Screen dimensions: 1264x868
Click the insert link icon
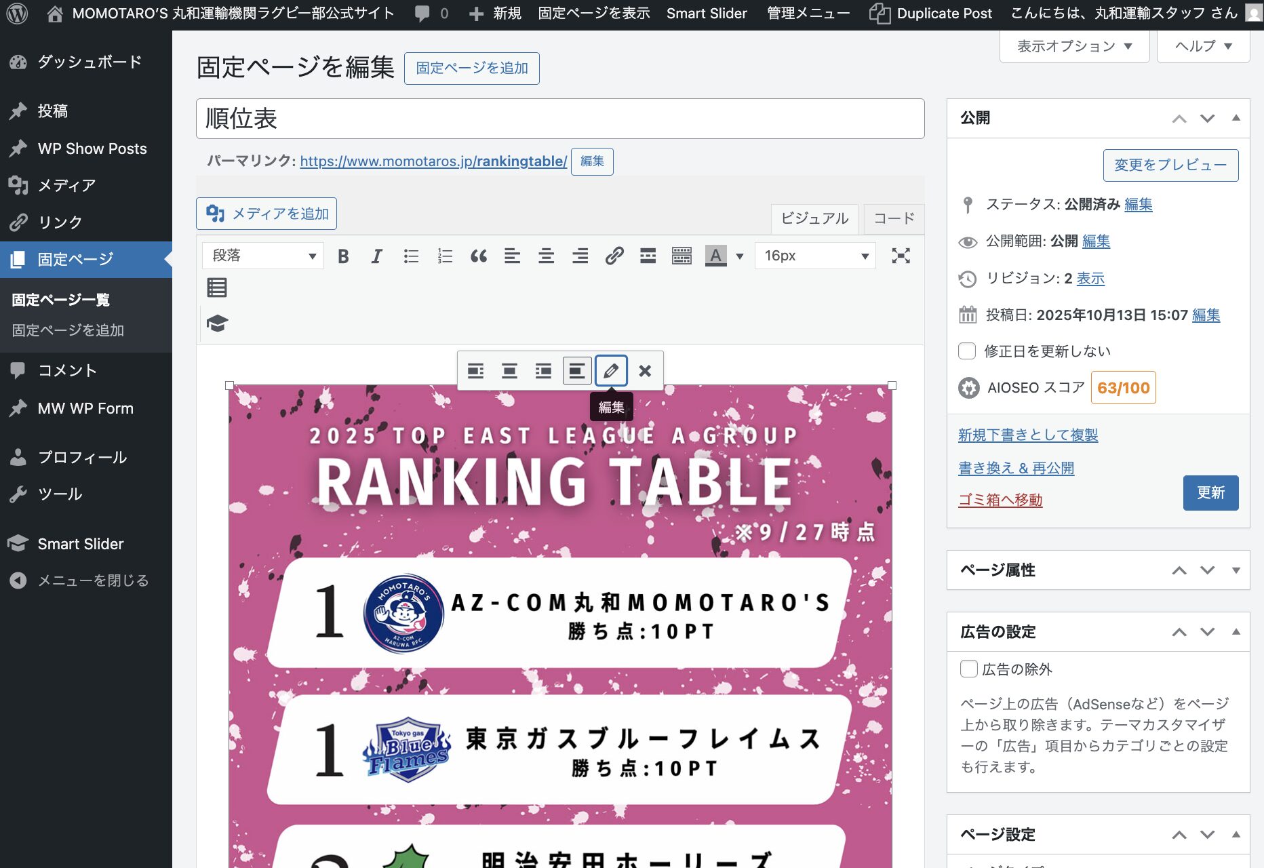tap(614, 256)
